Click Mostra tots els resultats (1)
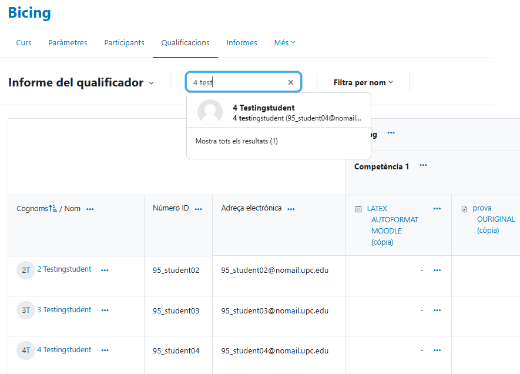Image resolution: width=520 pixels, height=374 pixels. point(236,142)
